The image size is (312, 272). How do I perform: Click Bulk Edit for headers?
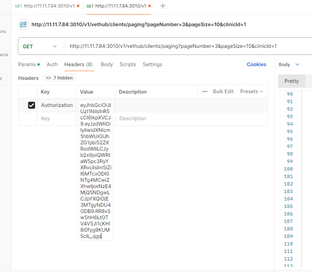[223, 91]
